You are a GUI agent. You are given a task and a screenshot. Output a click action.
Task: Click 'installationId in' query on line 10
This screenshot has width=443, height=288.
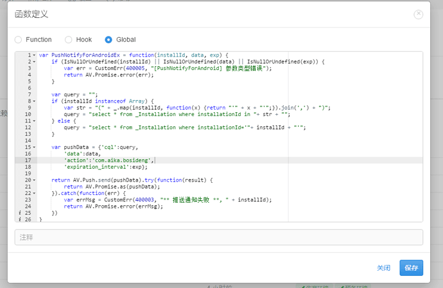click(x=224, y=114)
